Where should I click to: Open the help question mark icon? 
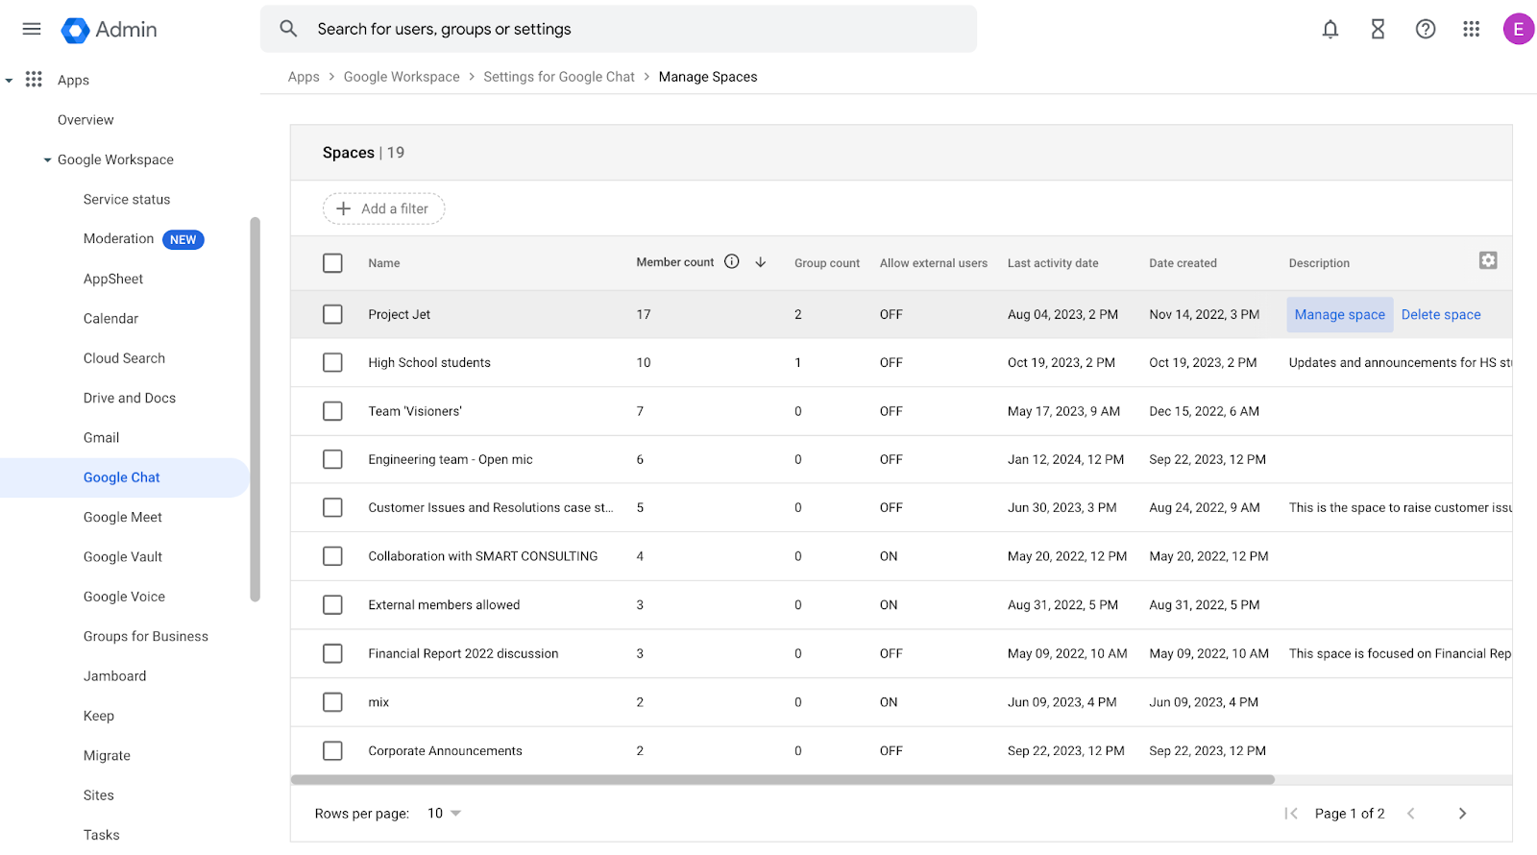(1426, 29)
